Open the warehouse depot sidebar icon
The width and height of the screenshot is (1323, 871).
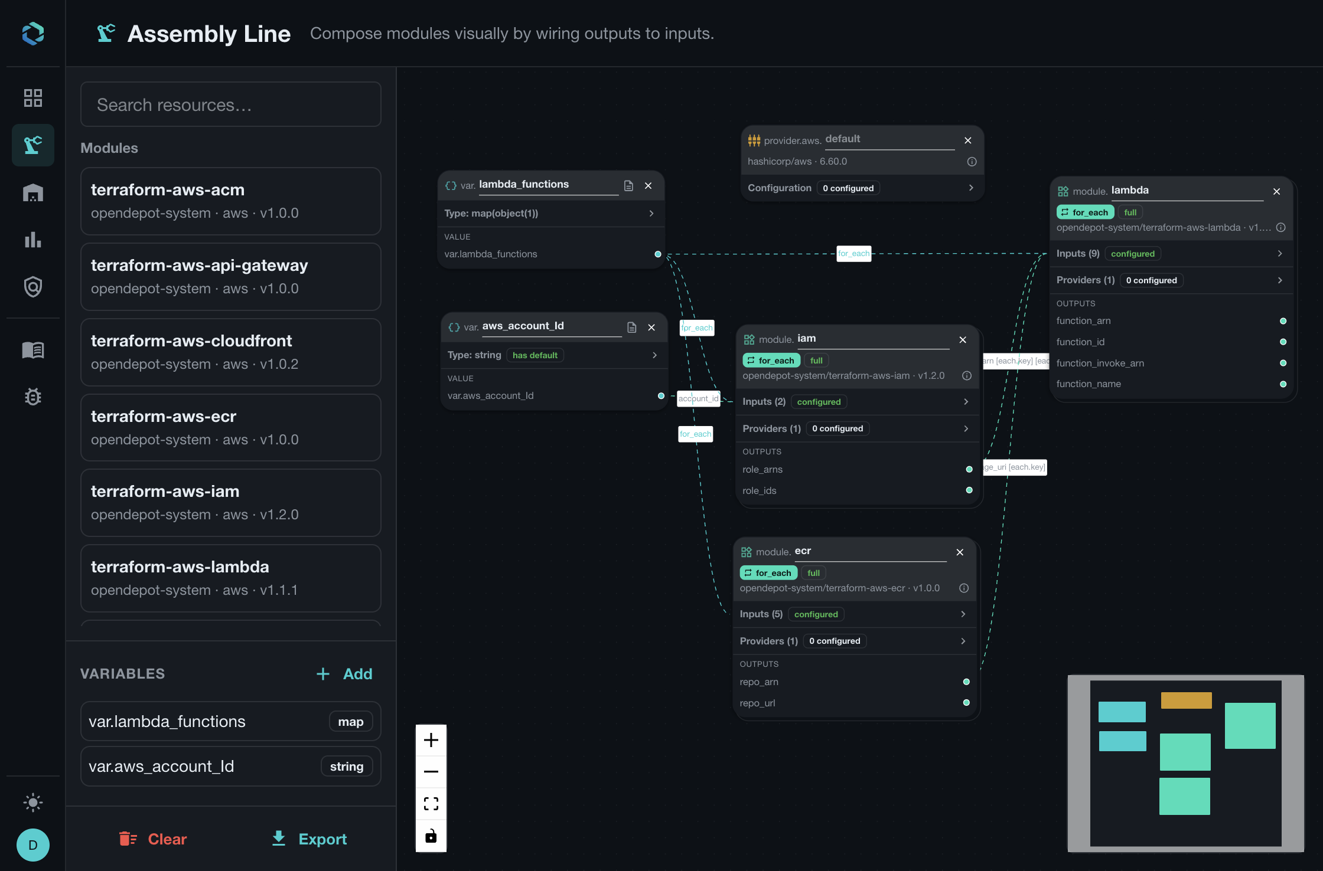(x=33, y=192)
